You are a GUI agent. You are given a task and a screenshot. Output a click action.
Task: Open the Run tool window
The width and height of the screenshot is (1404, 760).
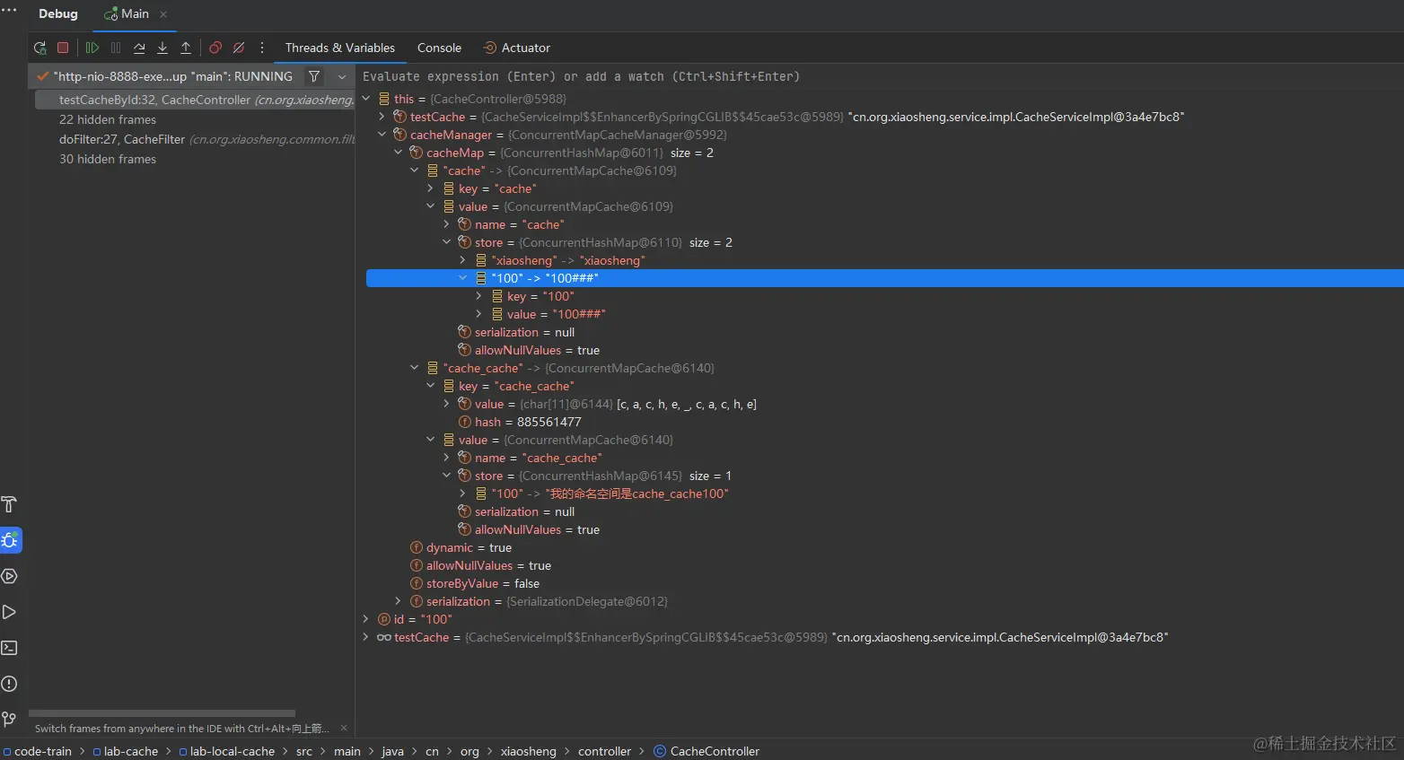click(9, 612)
